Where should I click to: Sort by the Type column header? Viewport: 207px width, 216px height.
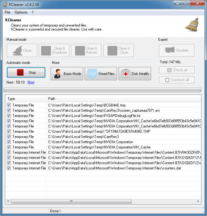coord(26,99)
